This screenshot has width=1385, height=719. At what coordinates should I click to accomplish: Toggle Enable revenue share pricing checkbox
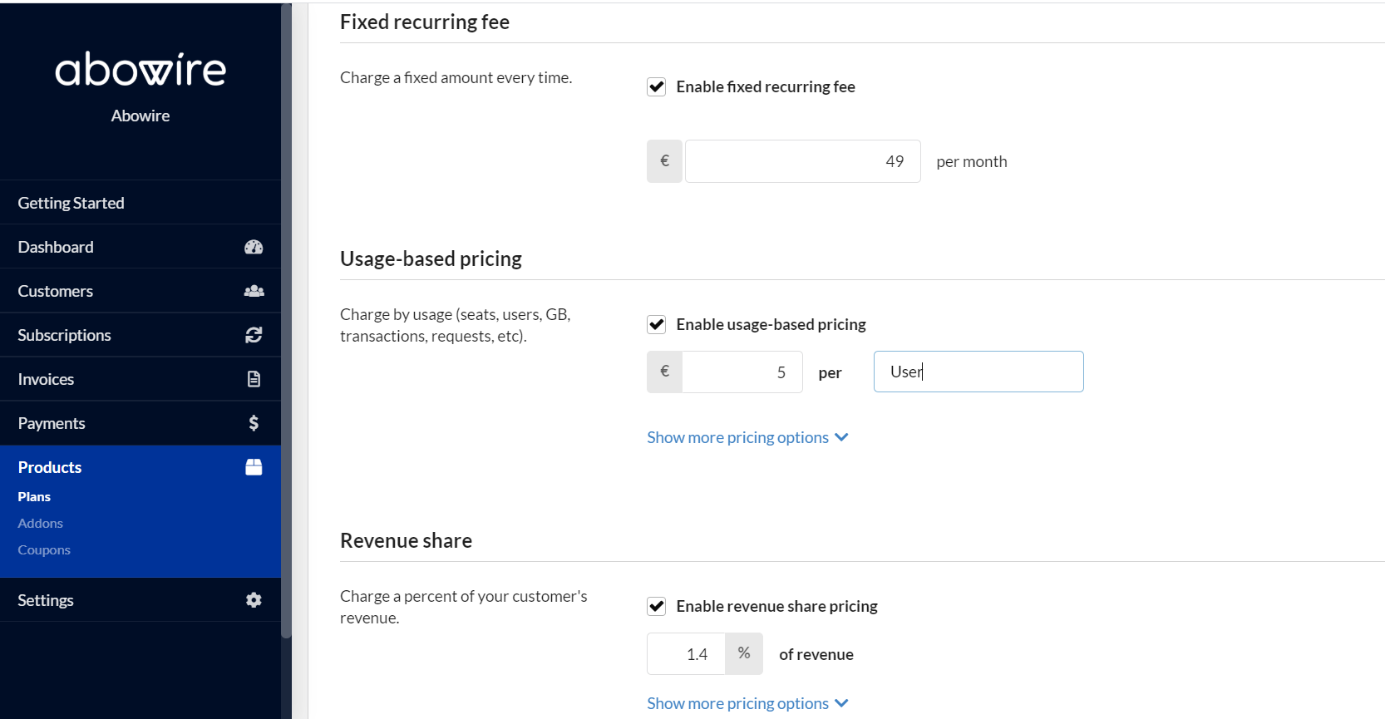pyautogui.click(x=657, y=606)
